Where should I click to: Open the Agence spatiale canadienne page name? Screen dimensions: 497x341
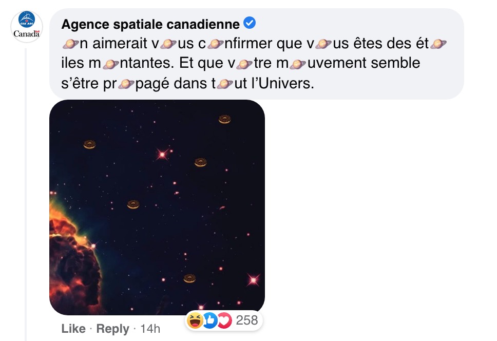point(150,24)
